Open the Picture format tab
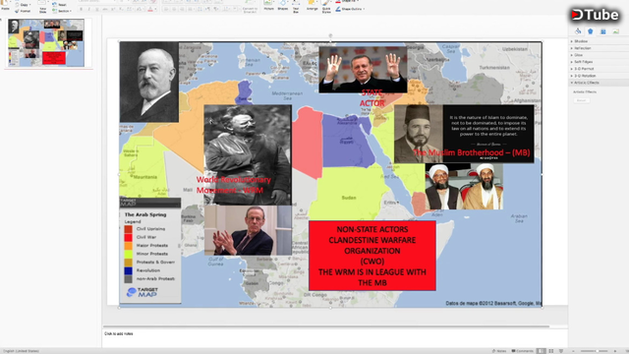 click(x=616, y=31)
